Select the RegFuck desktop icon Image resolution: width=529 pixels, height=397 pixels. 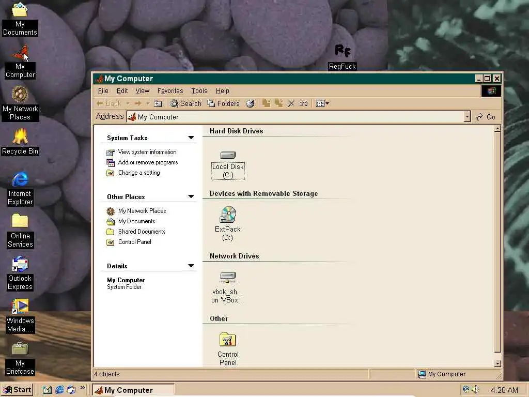coord(343,57)
